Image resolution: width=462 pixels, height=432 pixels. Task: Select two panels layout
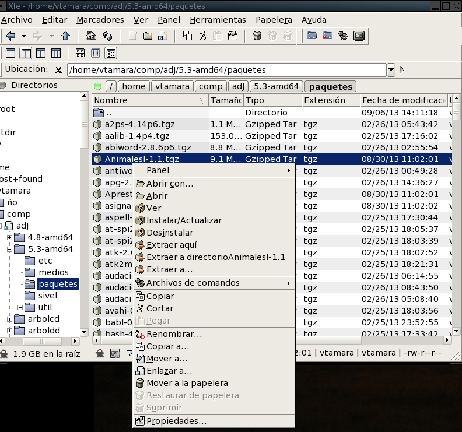[x=41, y=53]
